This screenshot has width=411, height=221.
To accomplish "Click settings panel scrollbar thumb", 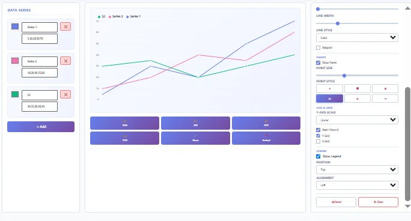I will 407,144.
